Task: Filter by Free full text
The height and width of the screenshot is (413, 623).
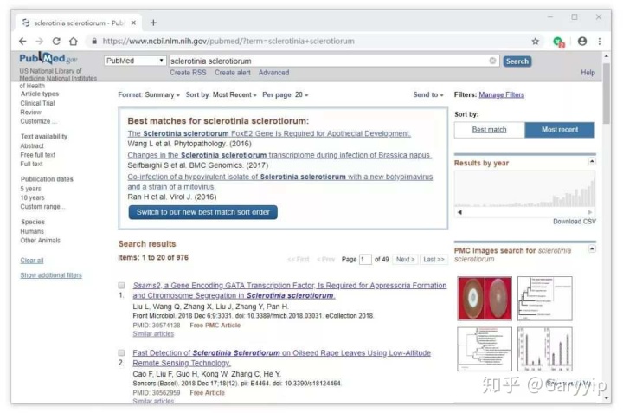Action: [x=38, y=155]
